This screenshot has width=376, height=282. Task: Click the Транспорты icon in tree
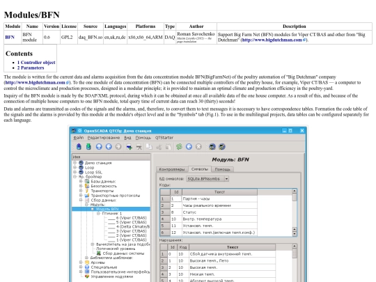click(87, 191)
